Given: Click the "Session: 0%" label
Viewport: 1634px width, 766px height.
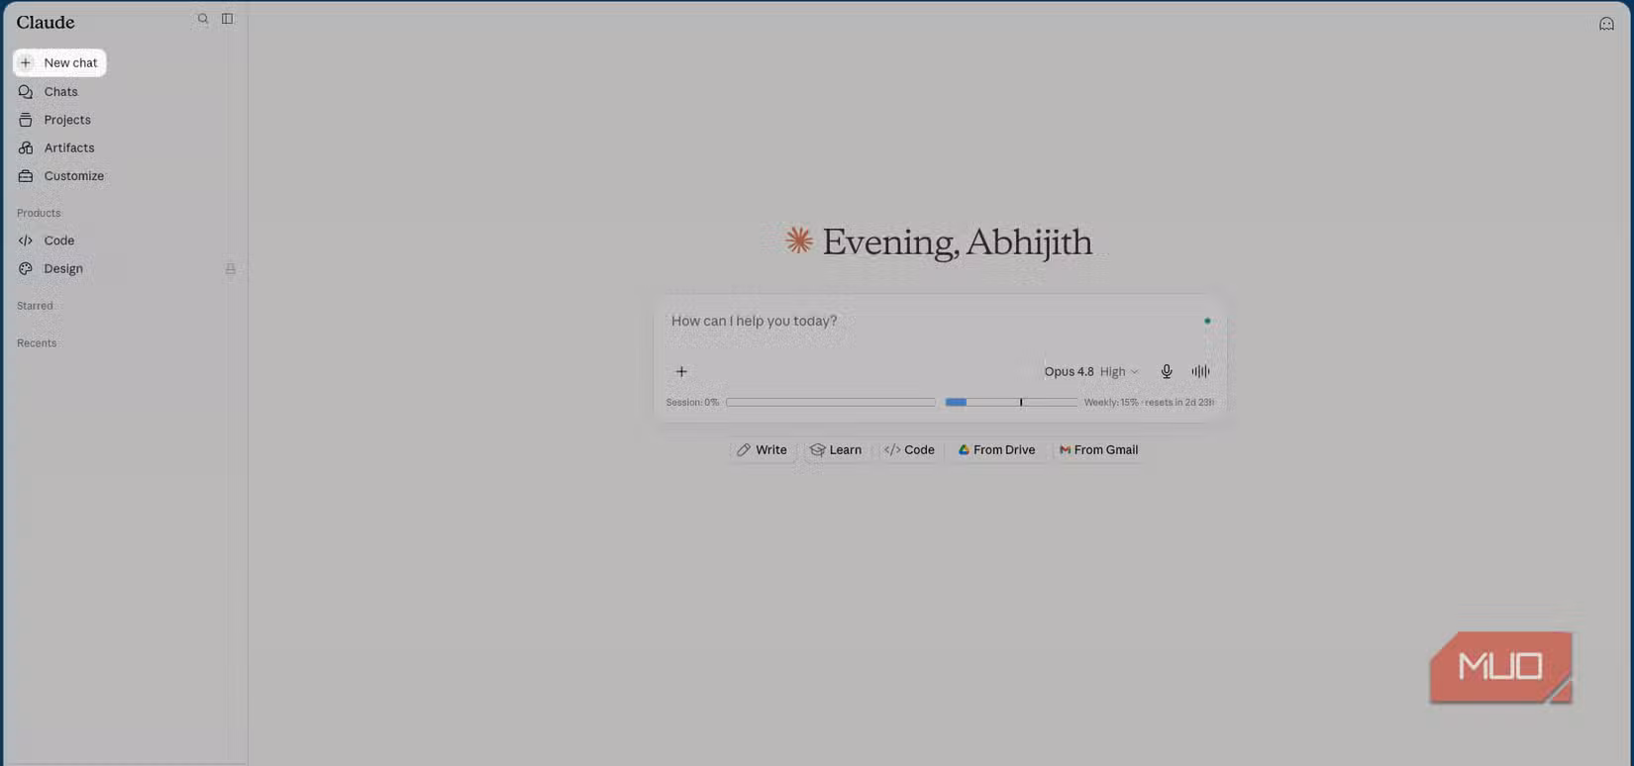Looking at the screenshot, I should 692,403.
